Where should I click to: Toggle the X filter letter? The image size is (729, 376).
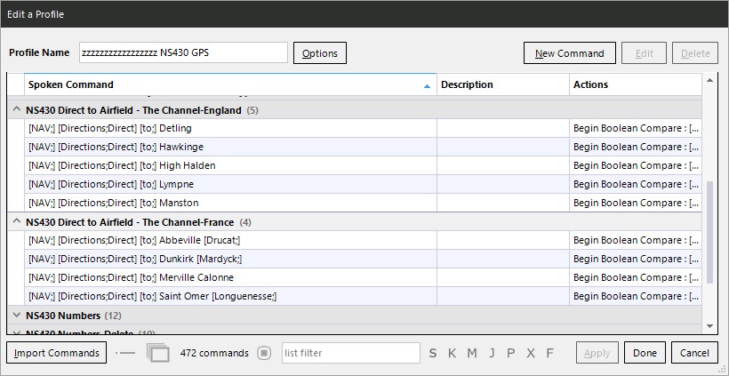click(530, 353)
